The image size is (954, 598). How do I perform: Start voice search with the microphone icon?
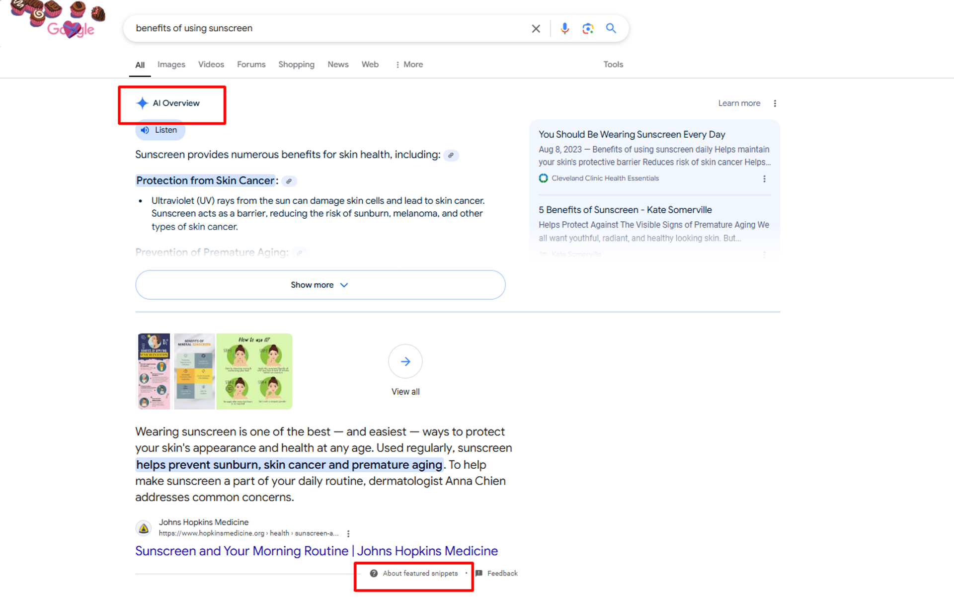coord(564,29)
